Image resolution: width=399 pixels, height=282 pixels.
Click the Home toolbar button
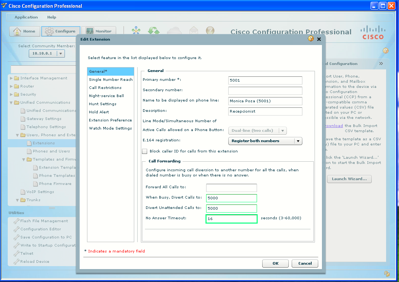[25, 31]
